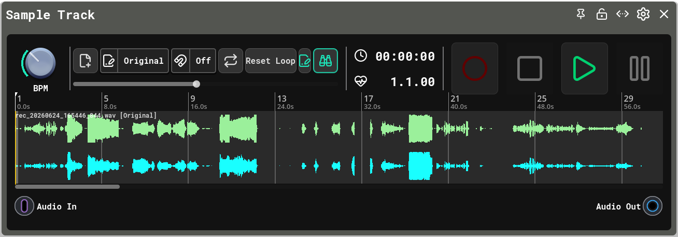Click the yellow playhead at timeline start
678x237 pixels.
16,147
